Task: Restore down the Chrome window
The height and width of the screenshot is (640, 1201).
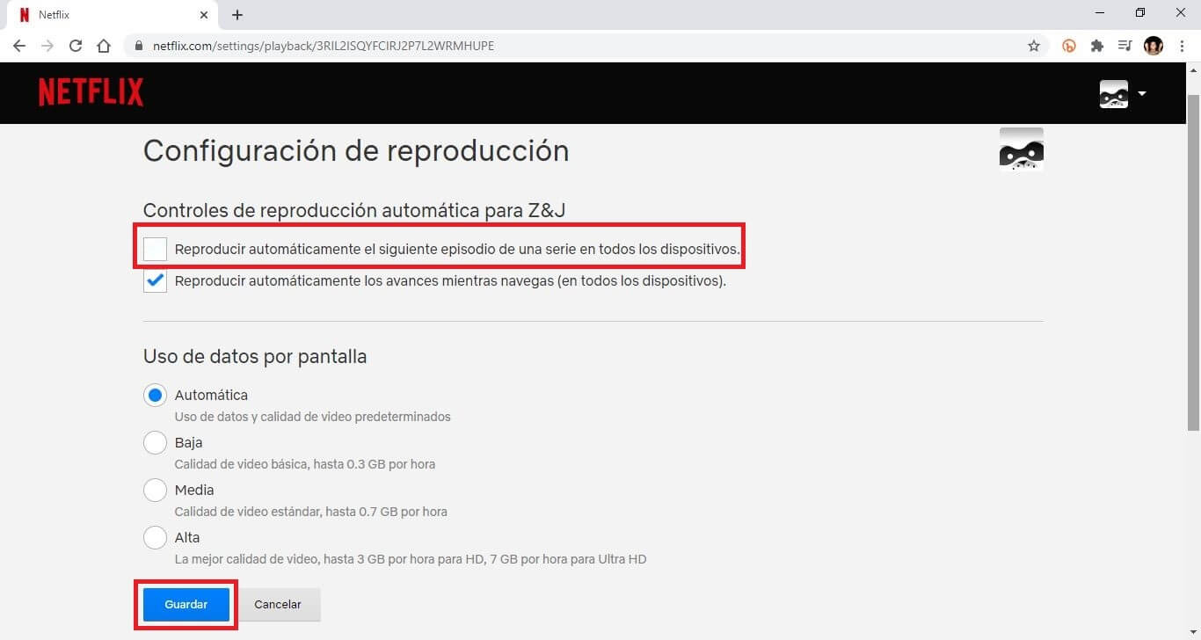Action: [x=1140, y=13]
